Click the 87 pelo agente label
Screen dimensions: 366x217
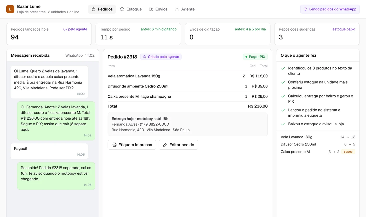75,29
